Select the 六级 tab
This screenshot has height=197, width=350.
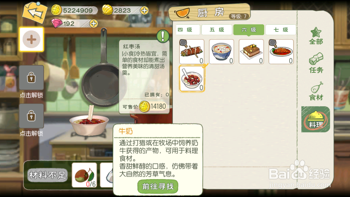pos(249,30)
